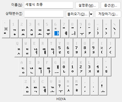Select the Z key
This screenshot has width=122, height=102.
coord(27,86)
